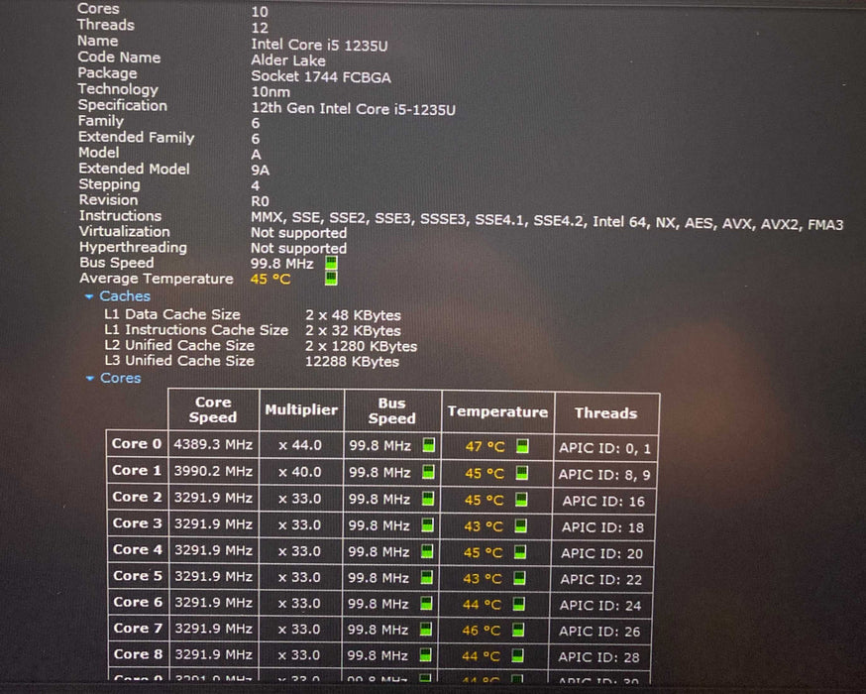Click the Alder Lake code name value
This screenshot has height=694, width=866.
[288, 60]
